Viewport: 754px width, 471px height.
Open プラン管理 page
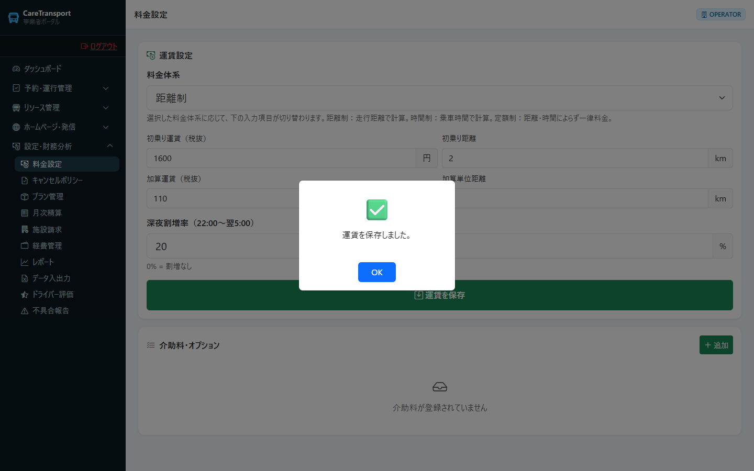[x=67, y=196]
